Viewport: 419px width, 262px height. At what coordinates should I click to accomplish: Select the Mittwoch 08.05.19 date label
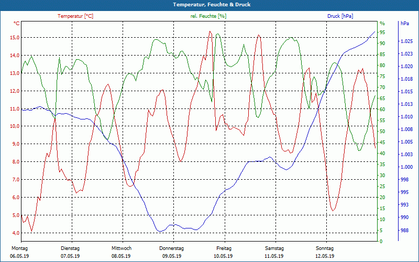click(x=121, y=252)
